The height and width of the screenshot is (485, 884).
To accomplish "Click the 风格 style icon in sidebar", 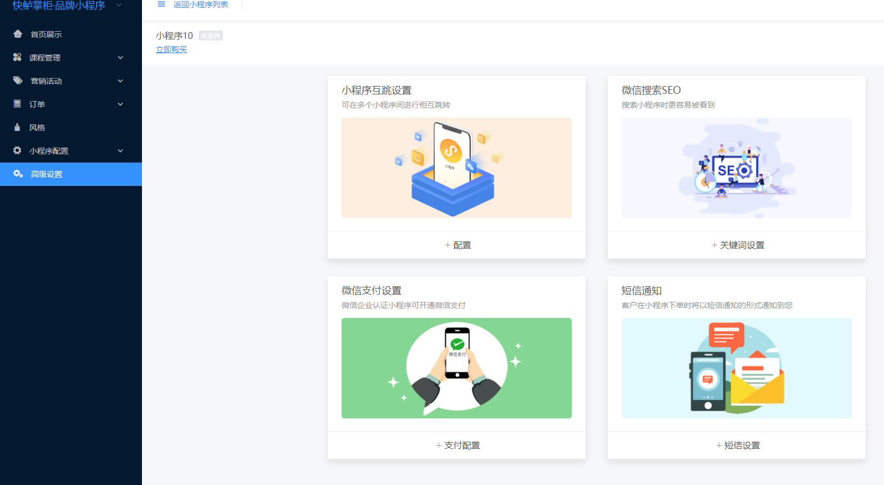I will [x=17, y=127].
